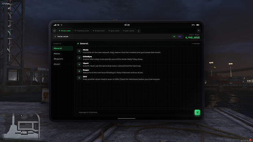
Task: Click the tablet home indicator bar
Action: coord(126,119)
